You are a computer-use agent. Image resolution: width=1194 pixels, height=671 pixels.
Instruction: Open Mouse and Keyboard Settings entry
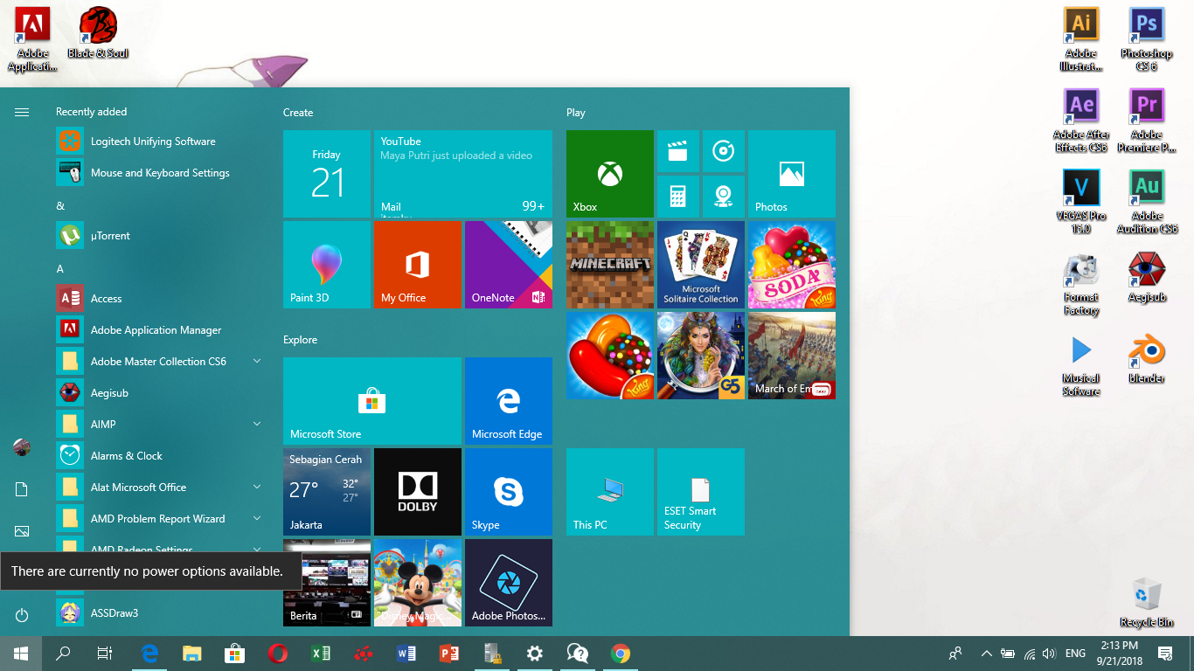(x=161, y=173)
